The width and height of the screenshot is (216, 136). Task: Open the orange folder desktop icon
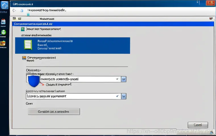point(3,43)
